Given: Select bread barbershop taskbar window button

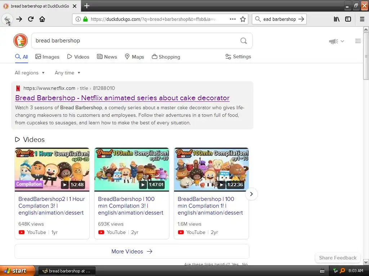Looking at the screenshot, I should coord(67,271).
